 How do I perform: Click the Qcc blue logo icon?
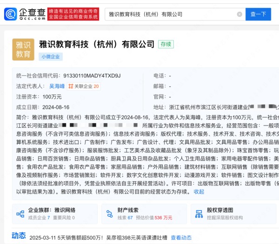coord(11,14)
